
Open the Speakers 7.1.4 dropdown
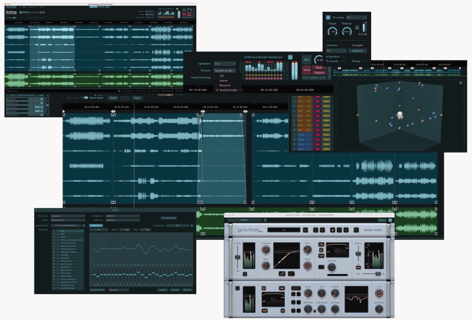[225, 63]
